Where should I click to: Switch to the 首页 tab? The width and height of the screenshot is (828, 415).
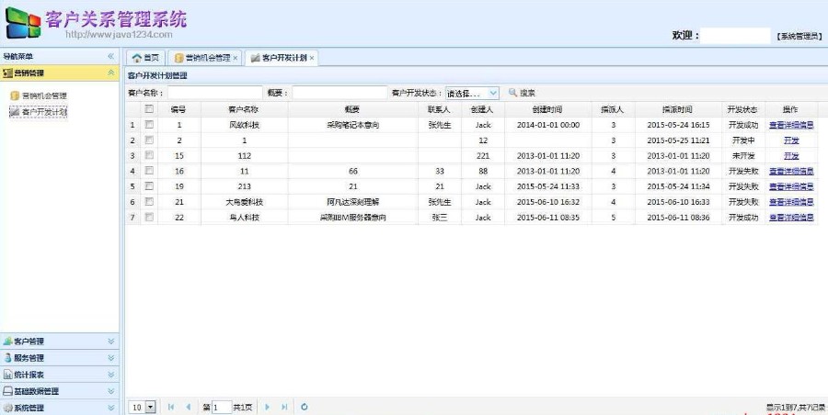pyautogui.click(x=145, y=58)
